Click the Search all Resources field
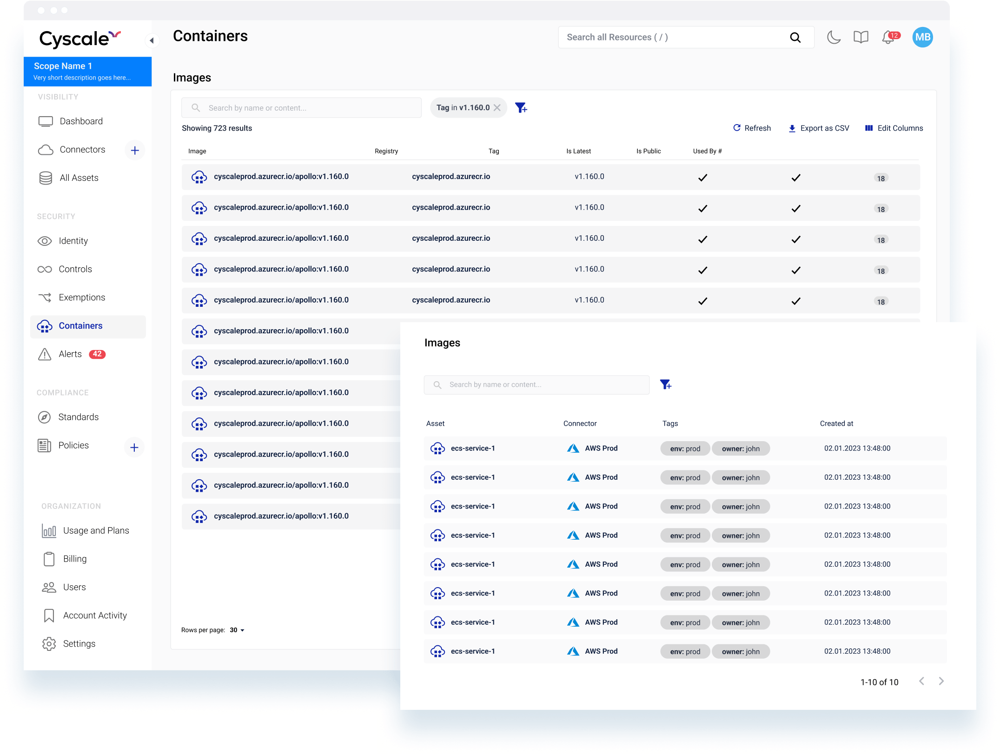The height and width of the screenshot is (754, 1000). point(674,37)
